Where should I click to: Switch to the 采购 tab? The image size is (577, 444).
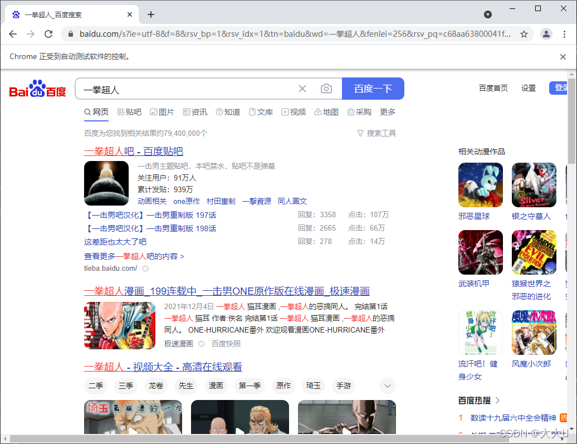[359, 112]
